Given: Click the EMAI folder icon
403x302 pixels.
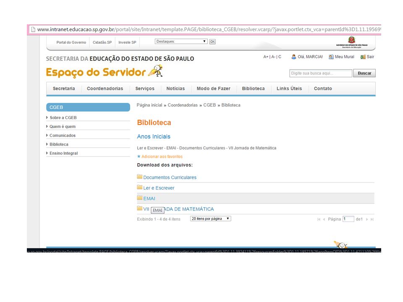Looking at the screenshot, I should coord(139,198).
